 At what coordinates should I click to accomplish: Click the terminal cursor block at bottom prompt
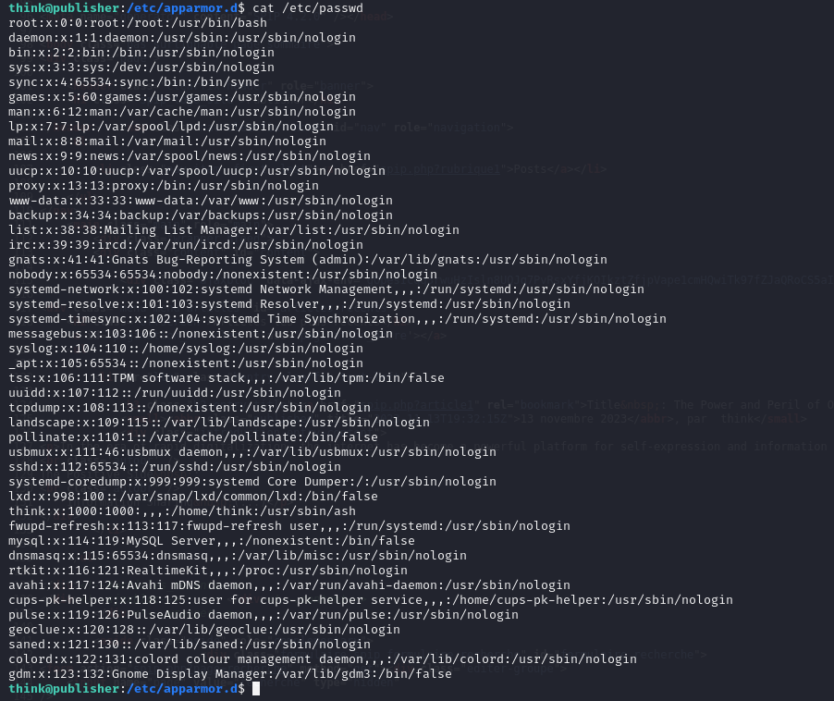(256, 689)
